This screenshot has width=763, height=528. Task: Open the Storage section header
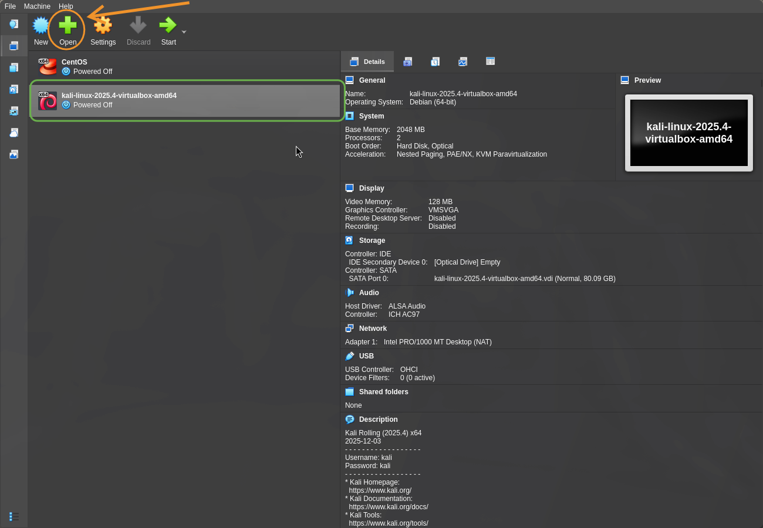(x=372, y=241)
